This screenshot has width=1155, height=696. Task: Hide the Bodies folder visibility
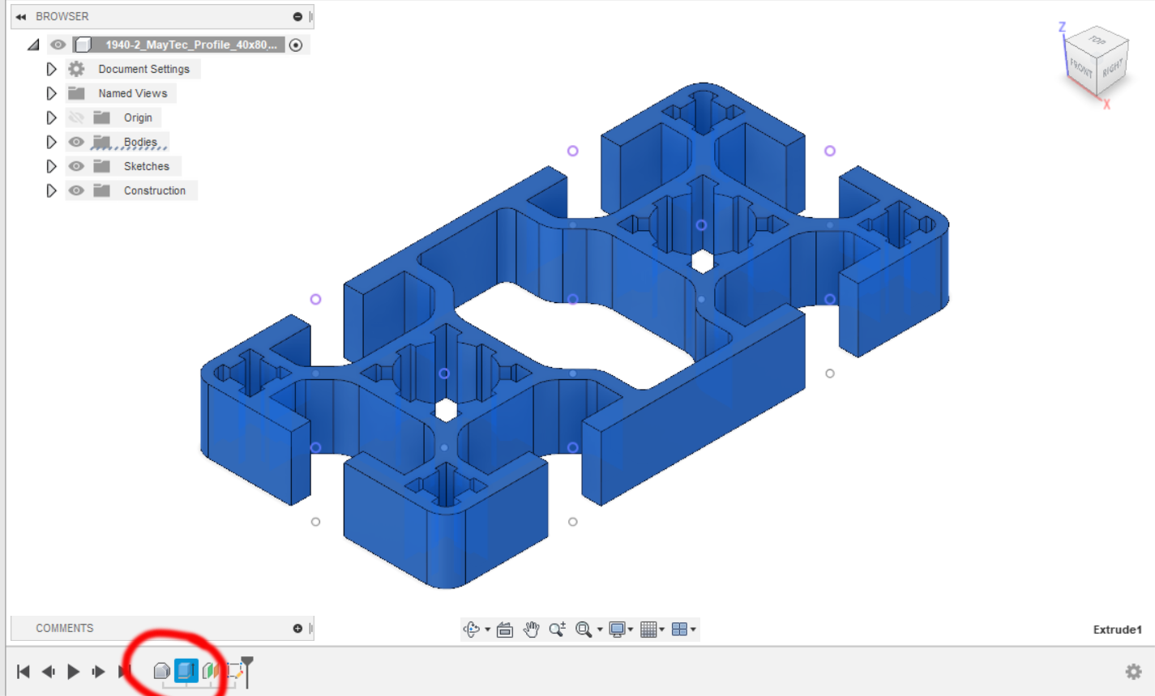[75, 142]
